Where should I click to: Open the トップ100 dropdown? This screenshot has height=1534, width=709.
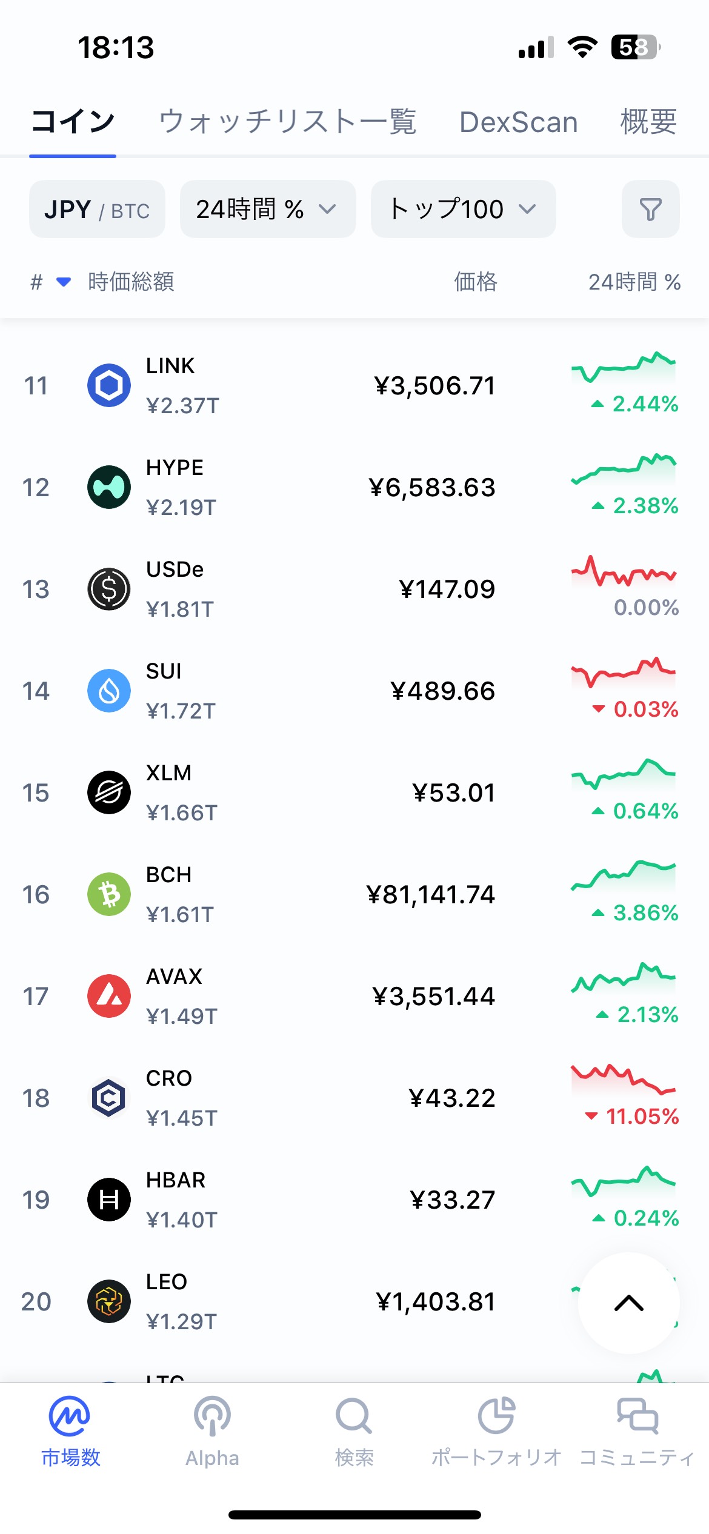click(463, 209)
